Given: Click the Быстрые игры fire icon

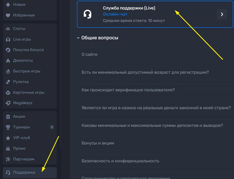Looking at the screenshot, I should tap(8, 71).
